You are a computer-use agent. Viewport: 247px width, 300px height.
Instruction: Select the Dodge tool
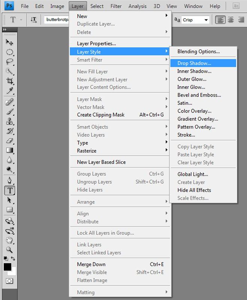(9, 170)
